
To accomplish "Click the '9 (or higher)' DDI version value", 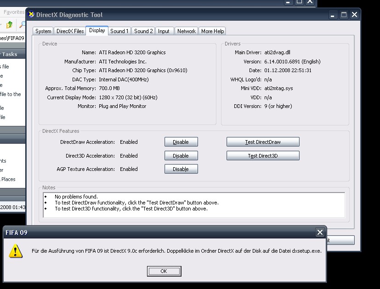I will pyautogui.click(x=278, y=106).
